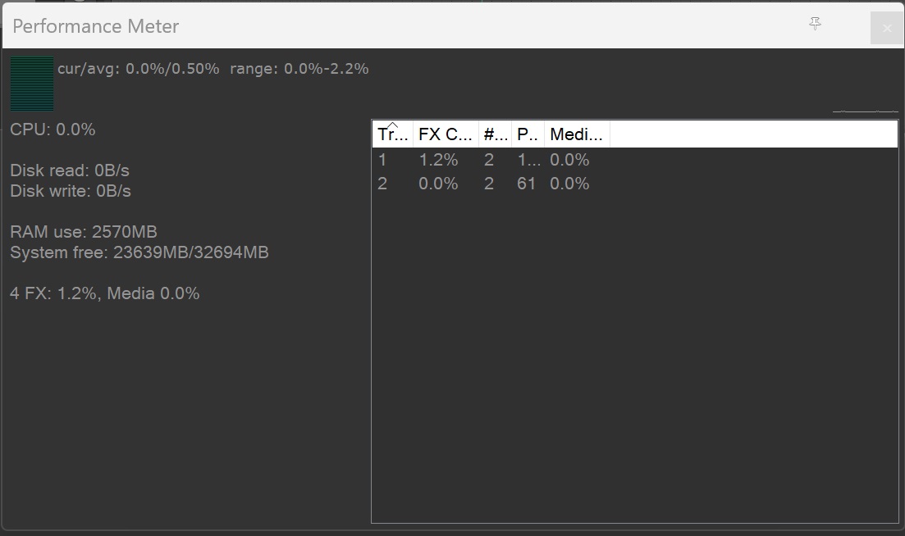Click the Performance Meter title bar text
The height and width of the screenshot is (536, 905).
(96, 26)
